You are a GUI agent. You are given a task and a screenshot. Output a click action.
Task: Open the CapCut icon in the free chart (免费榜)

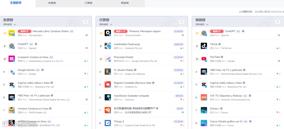(x=12, y=85)
